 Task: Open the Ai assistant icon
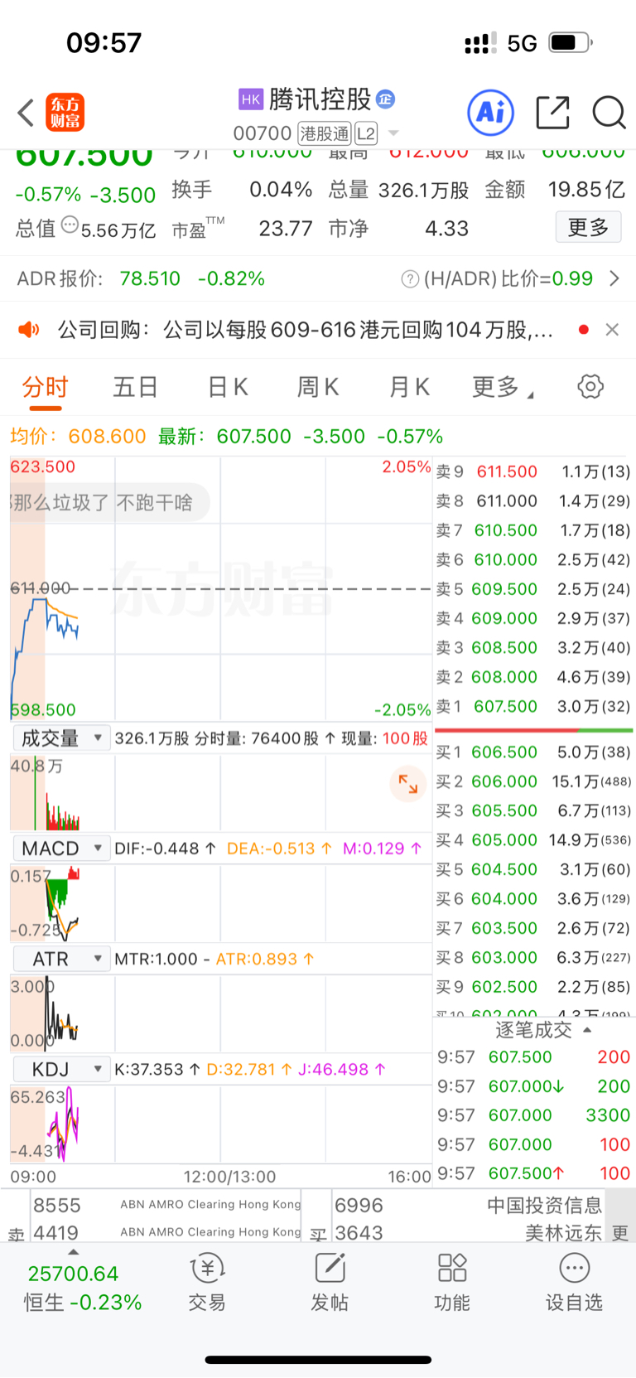[x=491, y=113]
